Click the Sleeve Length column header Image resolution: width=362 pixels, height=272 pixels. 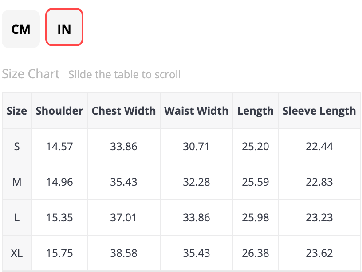pos(319,111)
